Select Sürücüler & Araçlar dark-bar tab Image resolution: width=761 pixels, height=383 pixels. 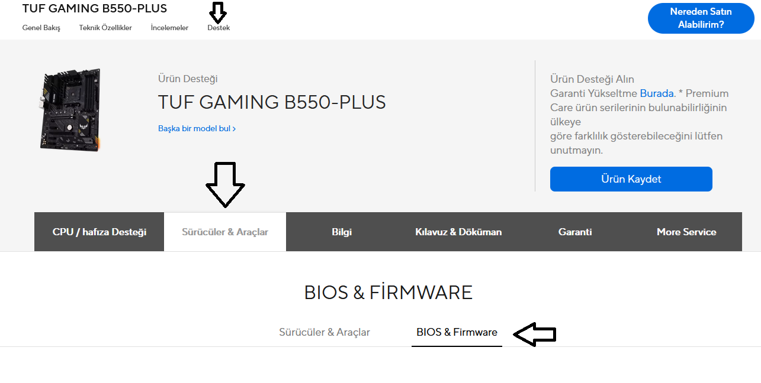pos(225,232)
